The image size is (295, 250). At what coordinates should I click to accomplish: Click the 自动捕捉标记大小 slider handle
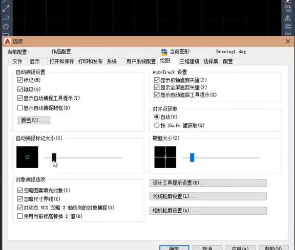[x=54, y=157]
